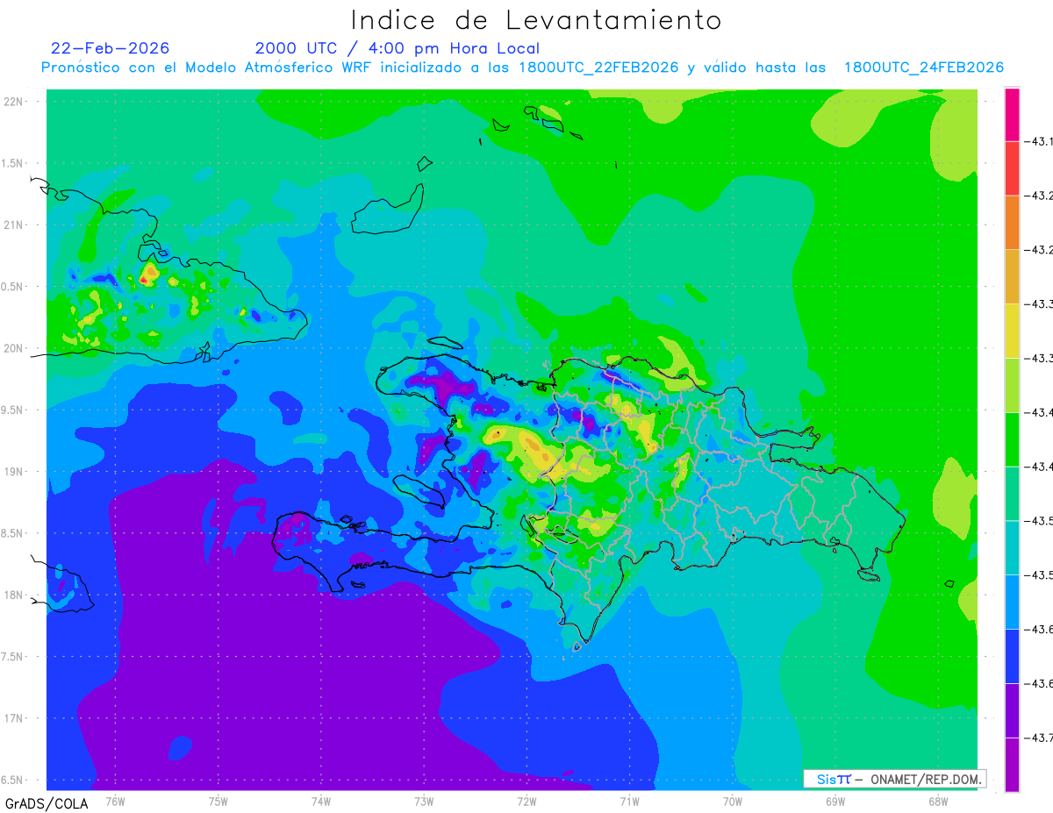
Task: Click the "9.5N" latitude label
Action: click(x=12, y=410)
